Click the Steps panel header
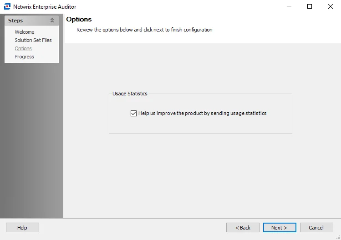 (31, 21)
